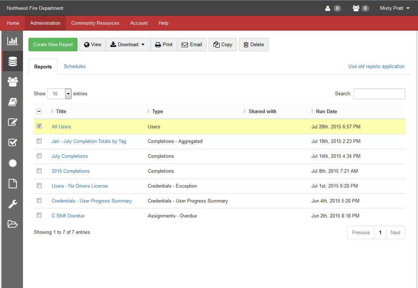The height and width of the screenshot is (288, 418).
Task: Open Credentials - User Progress Summary report link
Action: tap(92, 201)
